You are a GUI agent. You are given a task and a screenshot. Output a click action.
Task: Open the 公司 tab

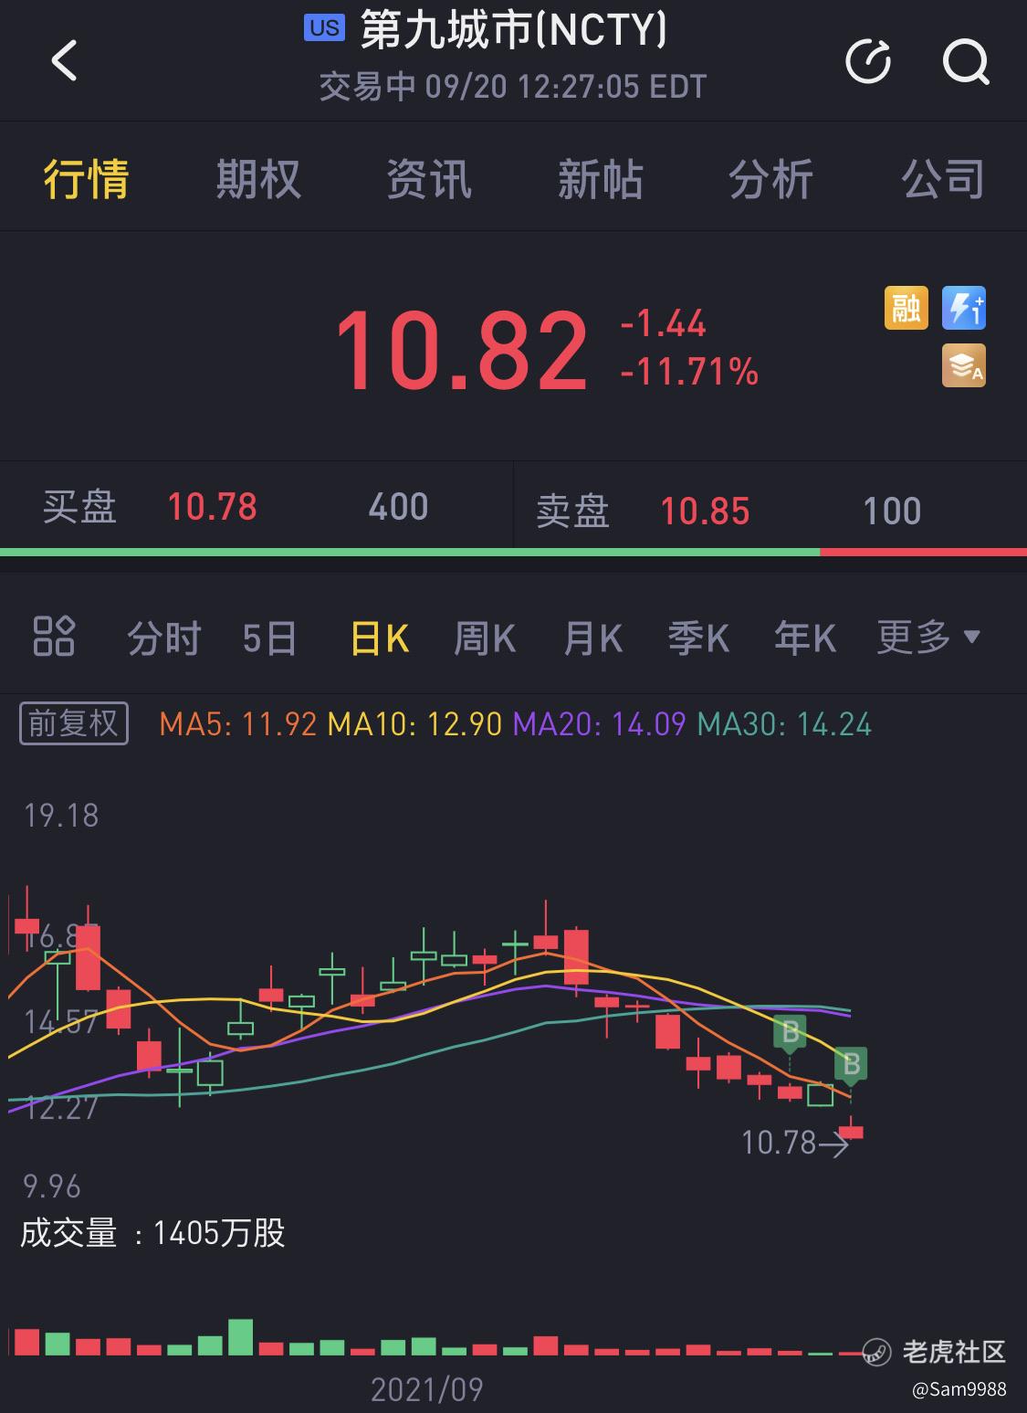943,178
